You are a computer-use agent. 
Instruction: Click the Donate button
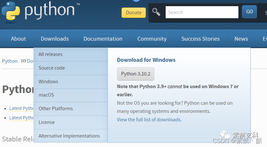click(x=134, y=13)
